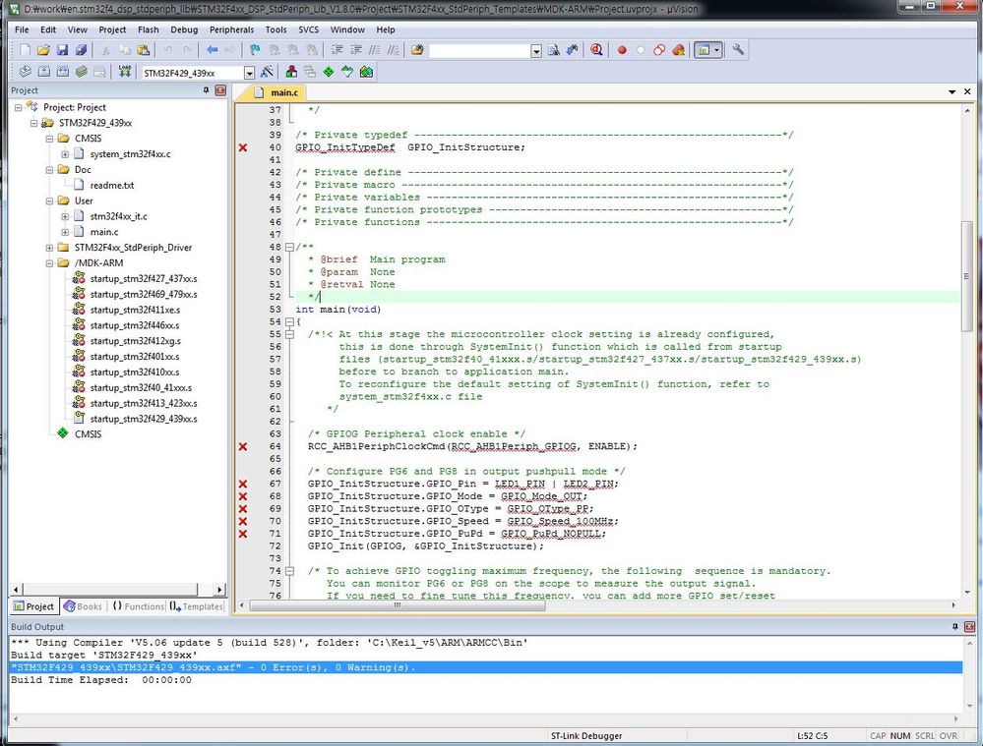Switch to the Books tab
The image size is (983, 746).
coord(83,606)
